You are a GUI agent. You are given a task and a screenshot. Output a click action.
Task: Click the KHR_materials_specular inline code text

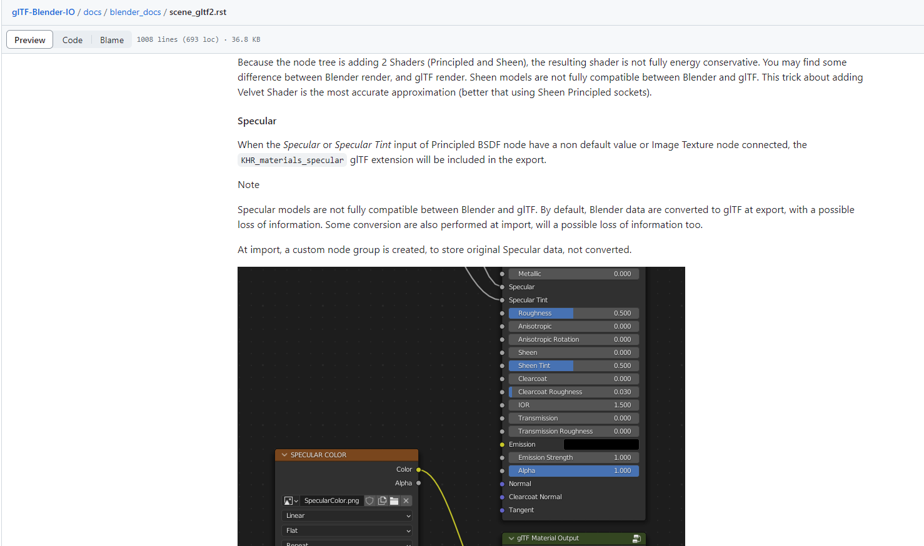click(292, 160)
